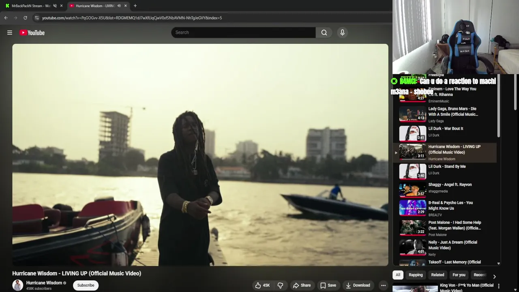Click the video title text

pos(77,273)
